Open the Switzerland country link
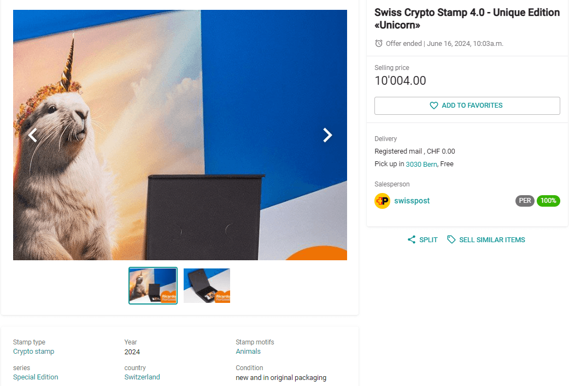The image size is (569, 386). tap(142, 377)
